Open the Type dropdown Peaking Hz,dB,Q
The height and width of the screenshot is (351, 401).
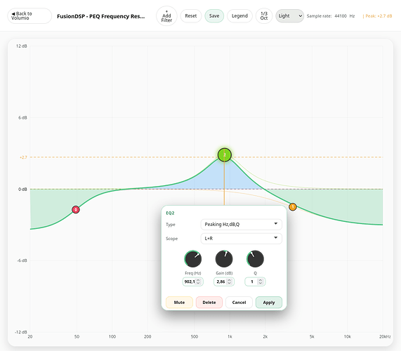[241, 225]
